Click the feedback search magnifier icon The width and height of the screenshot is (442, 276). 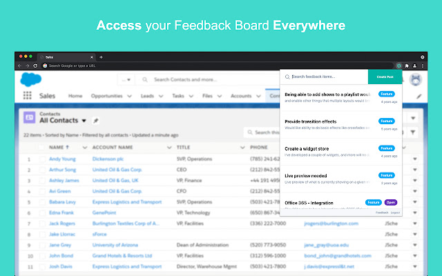287,77
